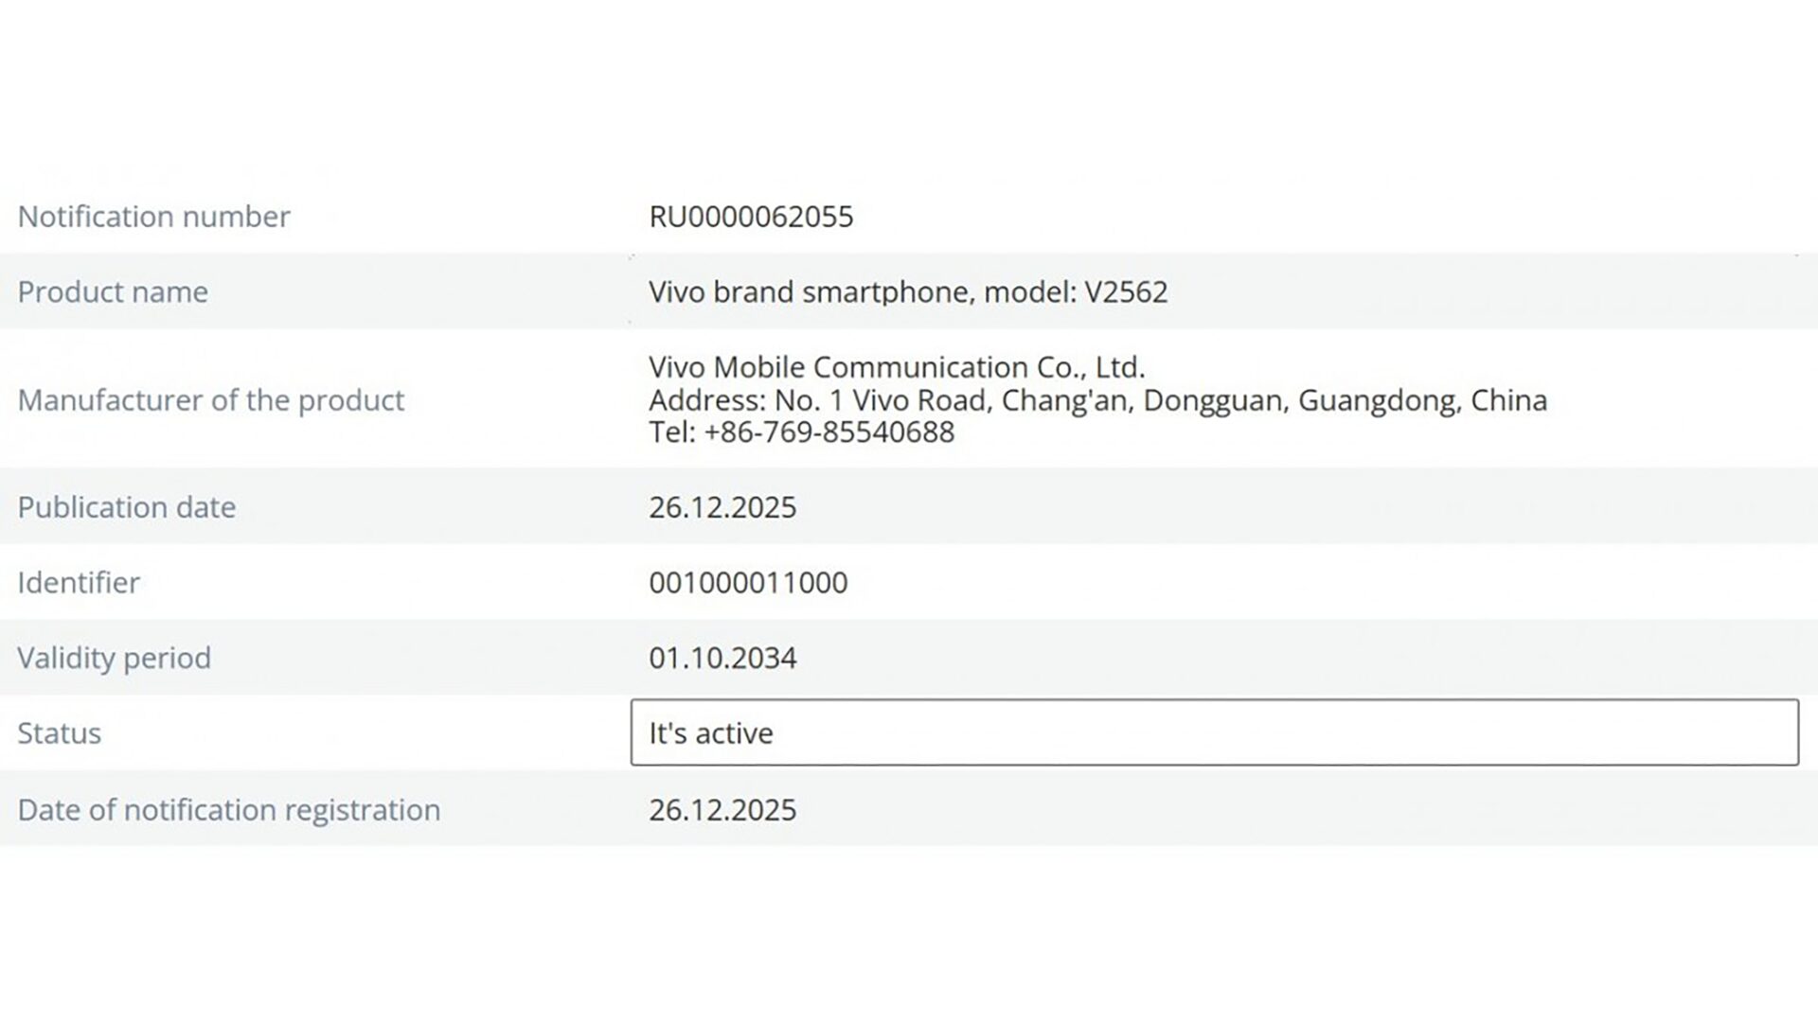
Task: Click the Publication date label
Action: pyautogui.click(x=127, y=507)
